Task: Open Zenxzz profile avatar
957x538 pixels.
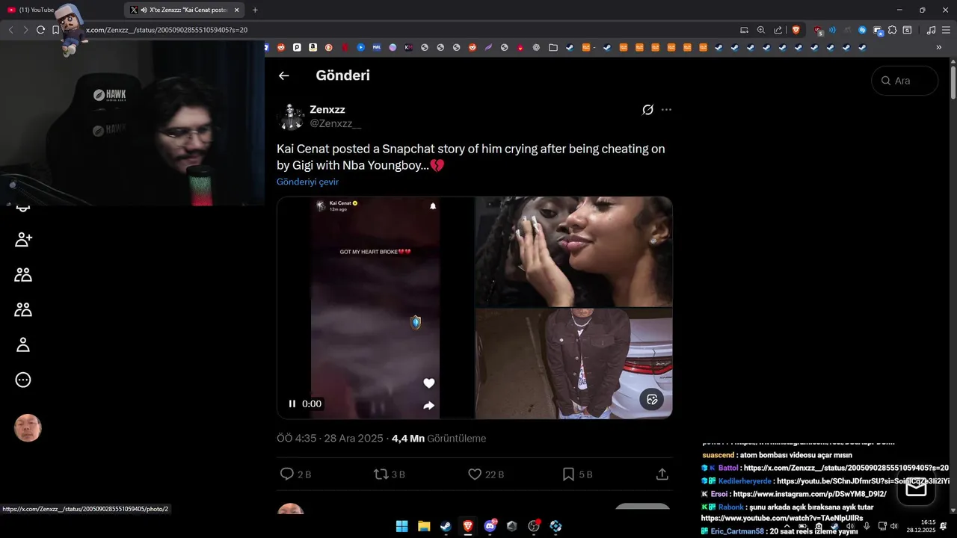Action: (291, 117)
